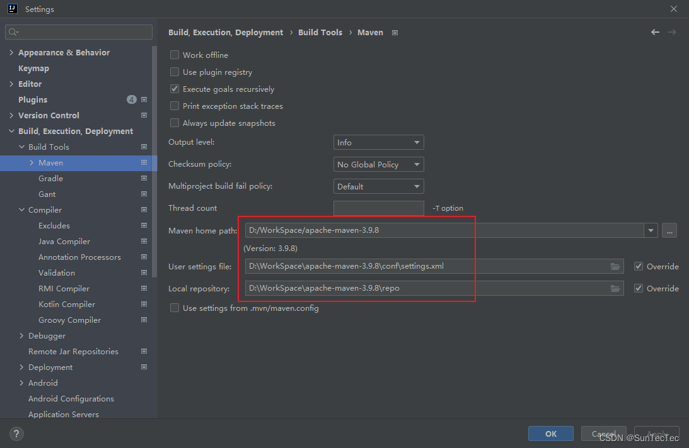The height and width of the screenshot is (448, 689).
Task: Click the Build, Execution, Deployment breadcrumb
Action: tap(226, 33)
